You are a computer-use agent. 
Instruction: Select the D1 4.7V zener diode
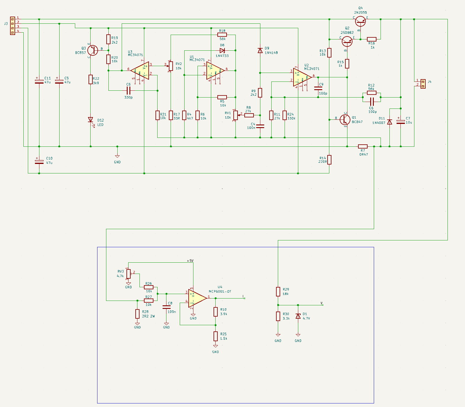[298, 316]
